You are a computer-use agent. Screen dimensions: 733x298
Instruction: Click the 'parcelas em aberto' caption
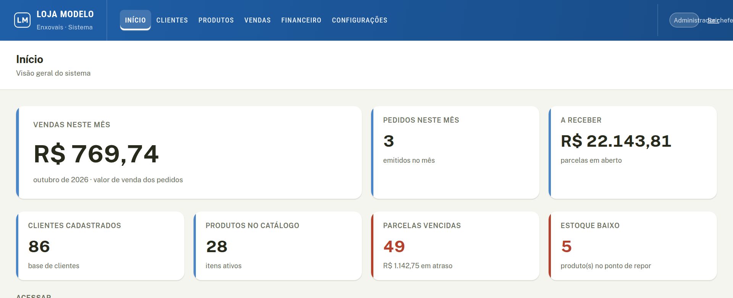591,160
